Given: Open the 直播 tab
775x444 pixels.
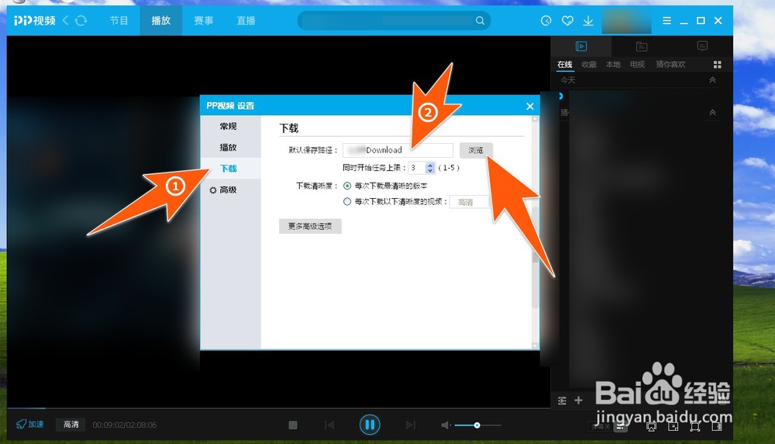Looking at the screenshot, I should point(246,21).
